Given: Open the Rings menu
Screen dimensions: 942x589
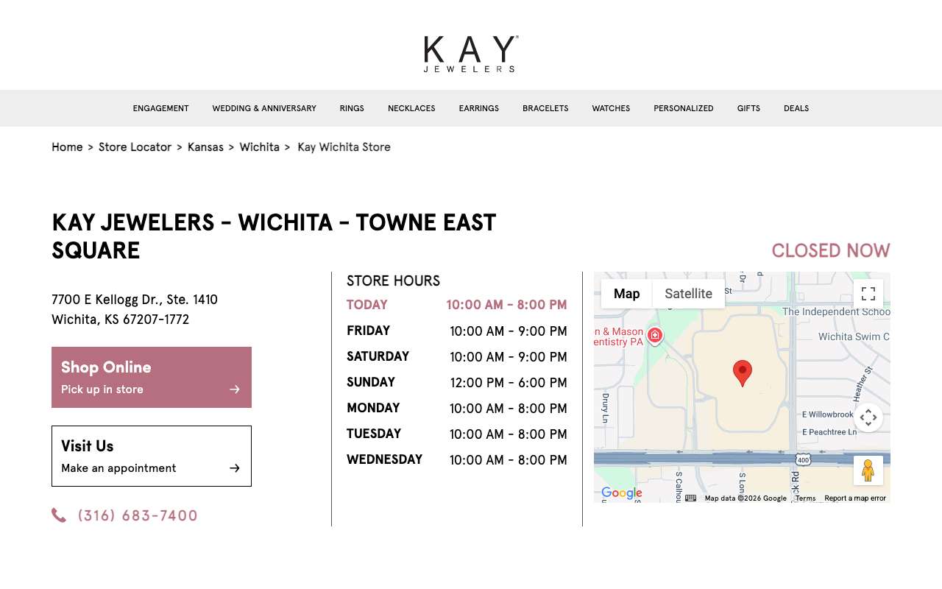Looking at the screenshot, I should coord(352,108).
